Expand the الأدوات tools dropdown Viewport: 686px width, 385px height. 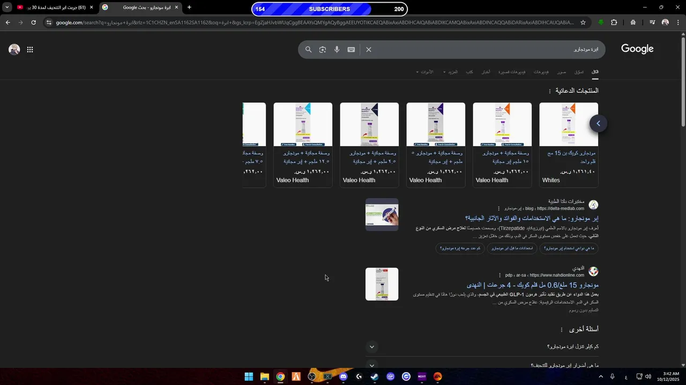(x=424, y=72)
